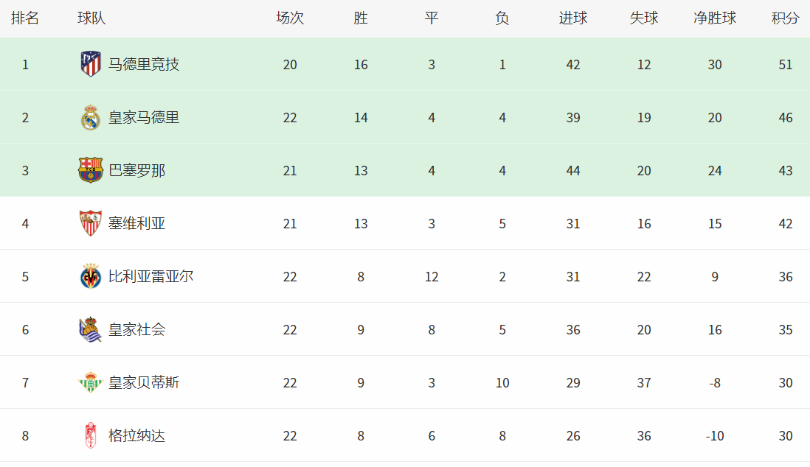Screen dimensions: 810x467
Task: Click the Real Betis club crest
Action: (x=91, y=382)
